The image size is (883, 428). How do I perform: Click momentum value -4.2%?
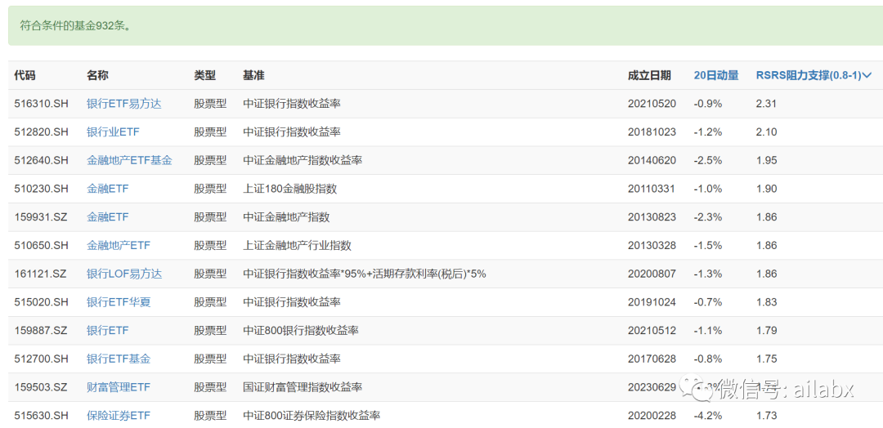click(708, 416)
